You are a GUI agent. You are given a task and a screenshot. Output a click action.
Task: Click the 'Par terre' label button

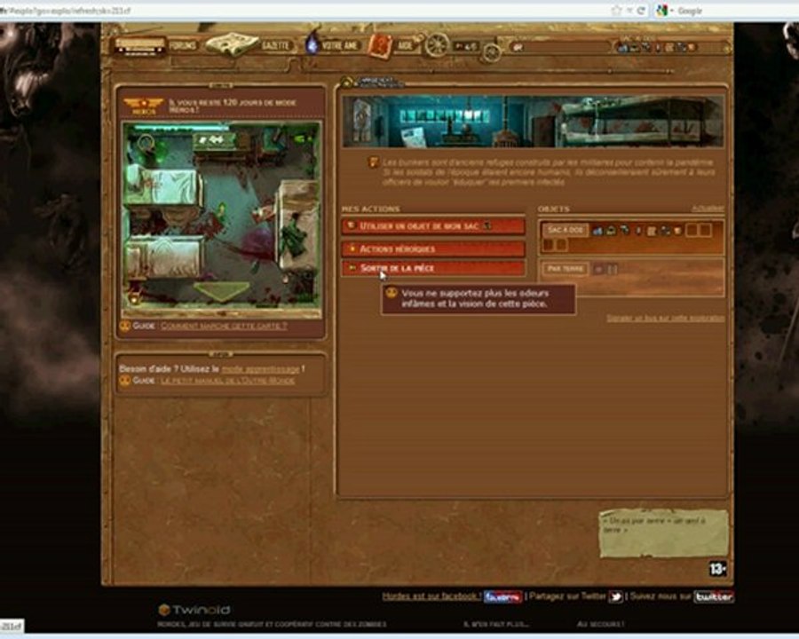pos(566,269)
